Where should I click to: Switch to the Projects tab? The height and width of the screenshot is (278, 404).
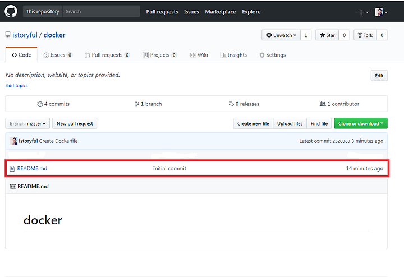159,55
